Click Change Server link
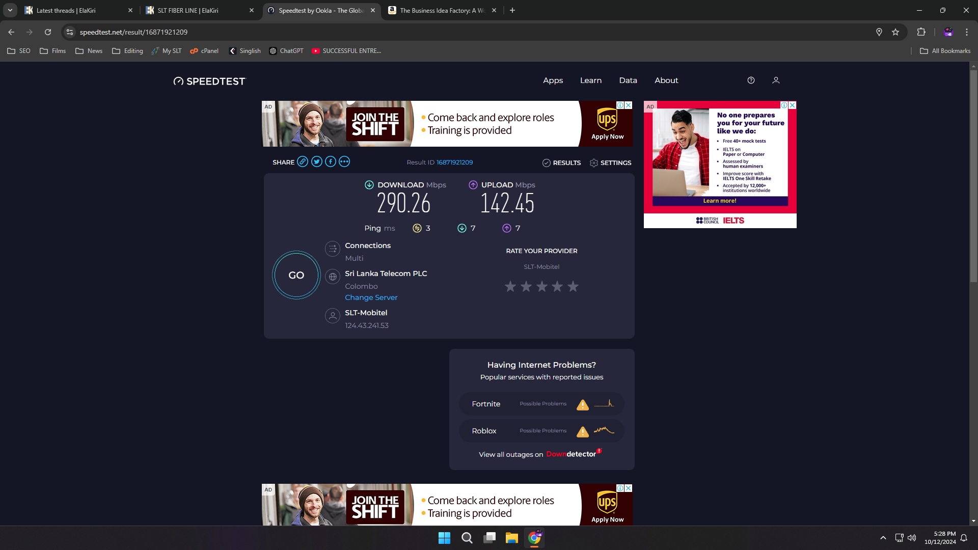The width and height of the screenshot is (978, 550). [371, 297]
